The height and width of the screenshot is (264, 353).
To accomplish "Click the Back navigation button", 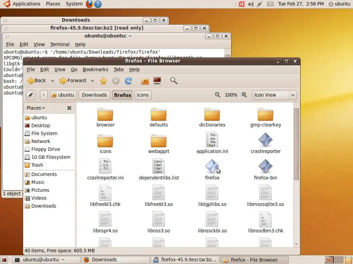I will [x=37, y=80].
